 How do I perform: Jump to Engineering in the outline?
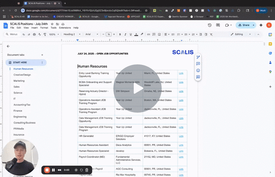(x=20, y=117)
